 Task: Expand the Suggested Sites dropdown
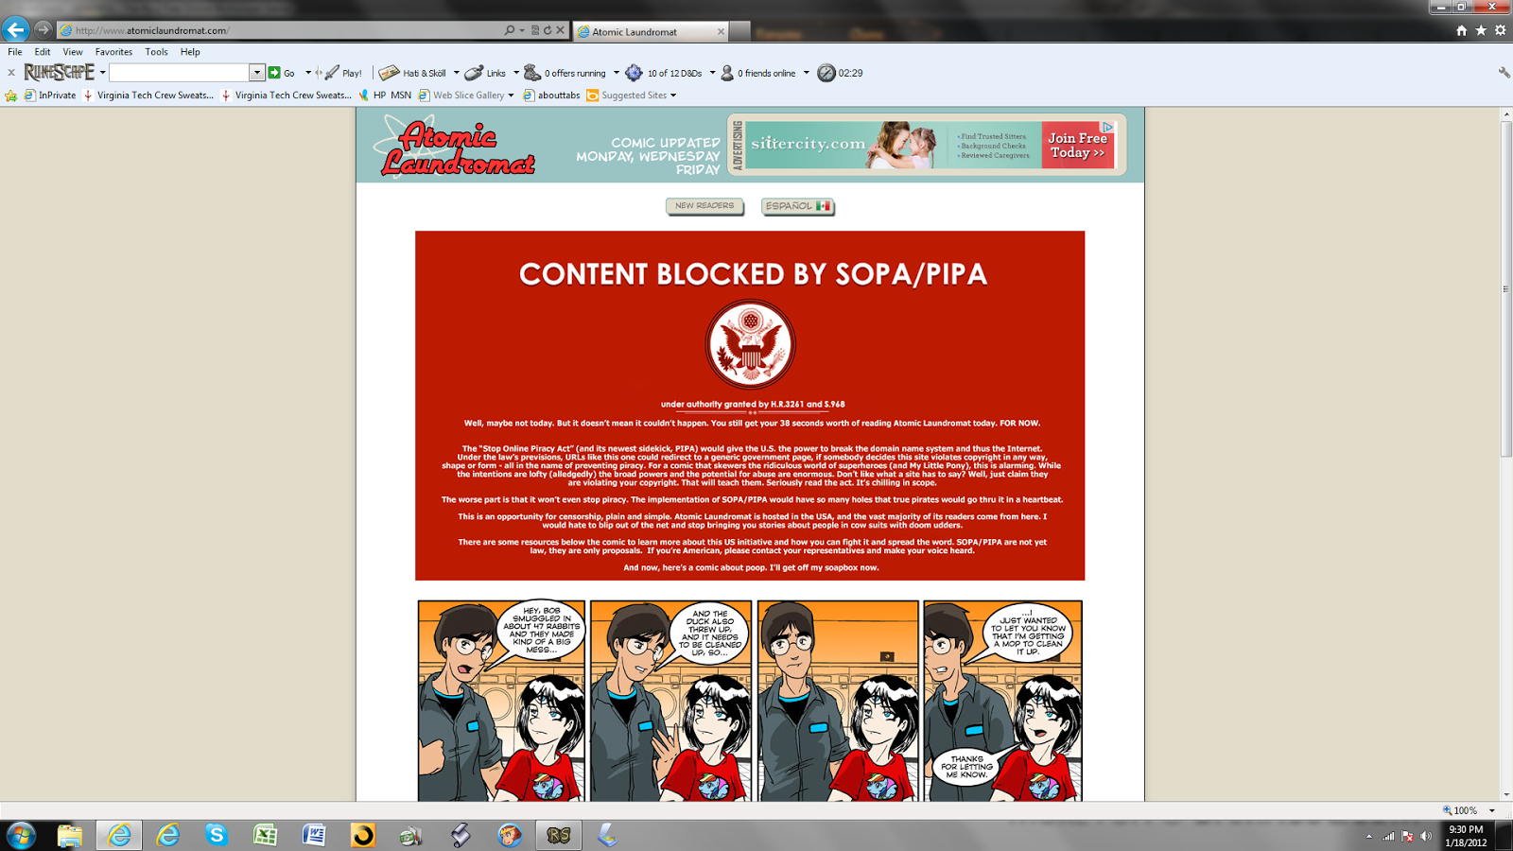[x=673, y=96]
